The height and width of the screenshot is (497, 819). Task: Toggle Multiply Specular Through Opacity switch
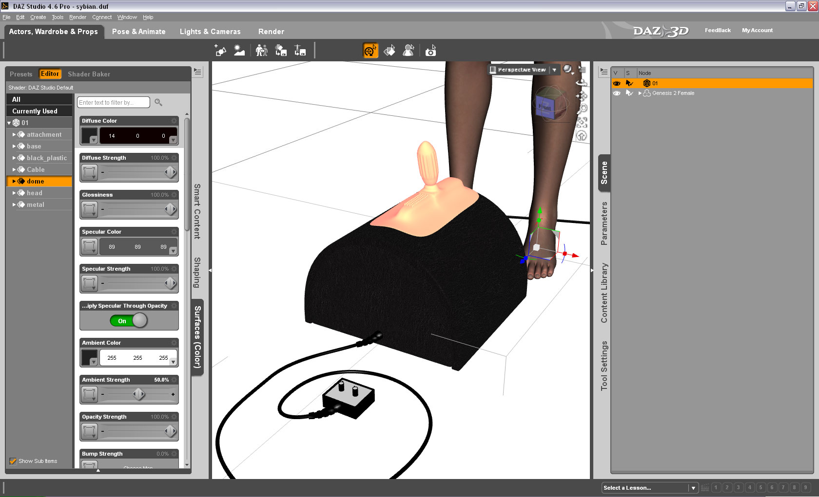coord(129,320)
